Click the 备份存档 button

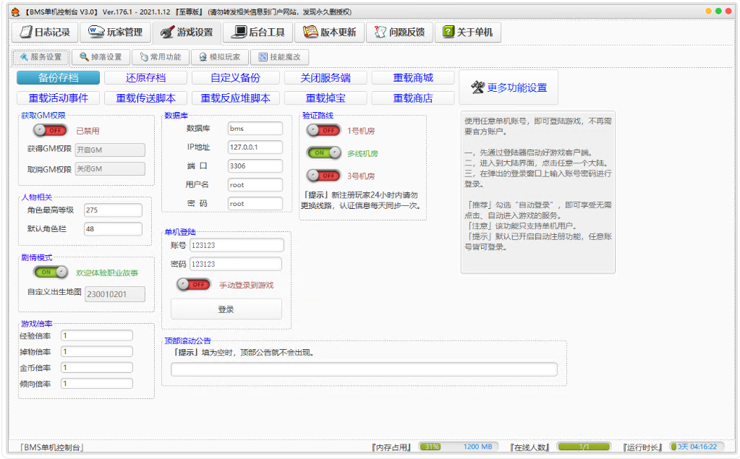point(58,78)
